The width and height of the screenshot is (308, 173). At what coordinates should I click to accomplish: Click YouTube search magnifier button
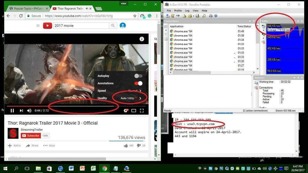click(x=113, y=26)
